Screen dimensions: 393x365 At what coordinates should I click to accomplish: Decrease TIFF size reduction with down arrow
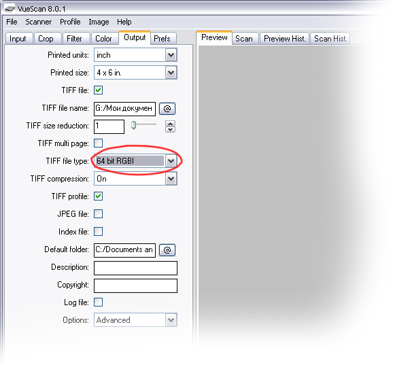click(x=171, y=130)
